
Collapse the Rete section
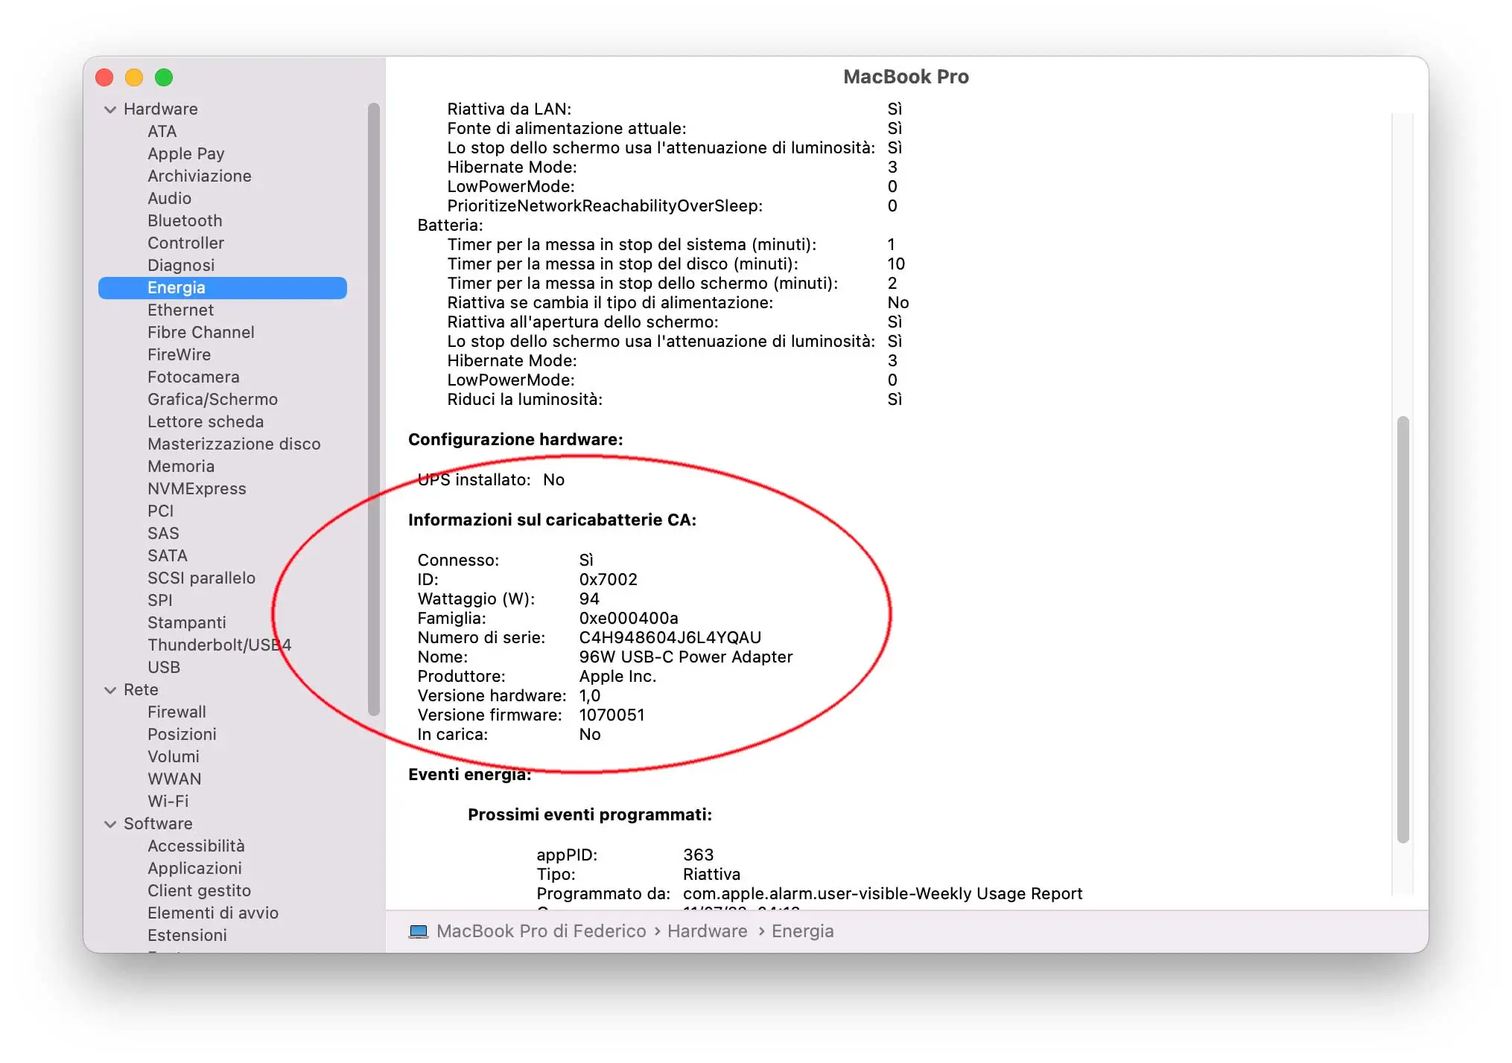[109, 689]
